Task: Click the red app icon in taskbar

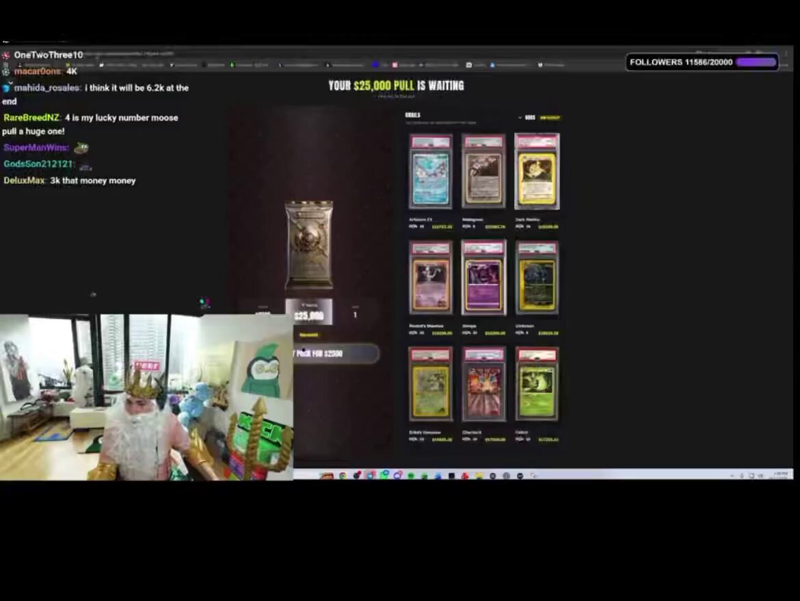Action: click(465, 475)
